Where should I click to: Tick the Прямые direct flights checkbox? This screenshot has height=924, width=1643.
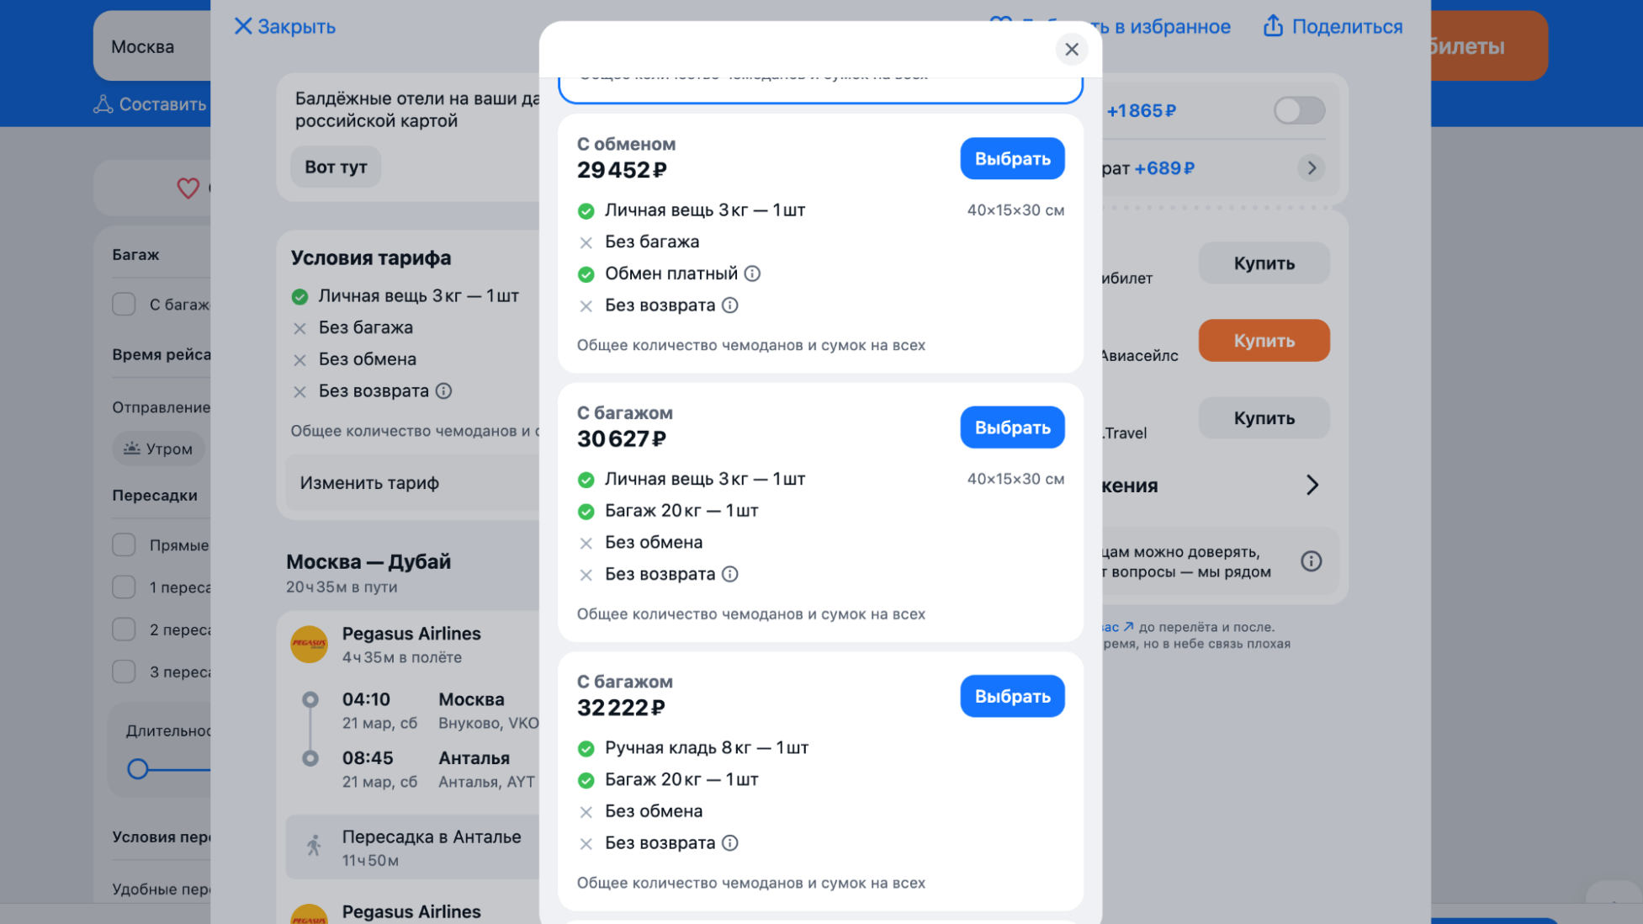tap(125, 544)
